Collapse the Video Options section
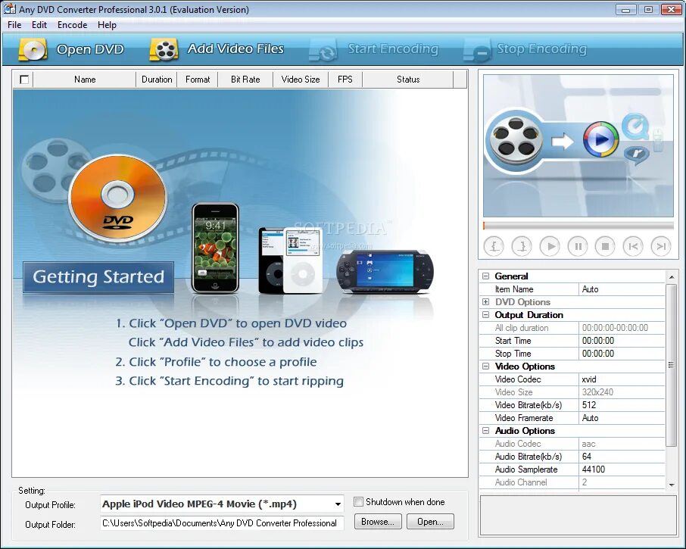This screenshot has width=686, height=549. [x=485, y=367]
